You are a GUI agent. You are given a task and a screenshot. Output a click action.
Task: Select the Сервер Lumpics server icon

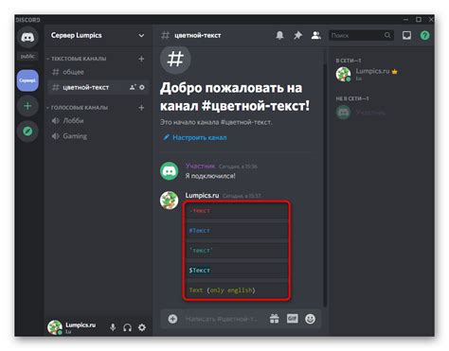click(27, 80)
